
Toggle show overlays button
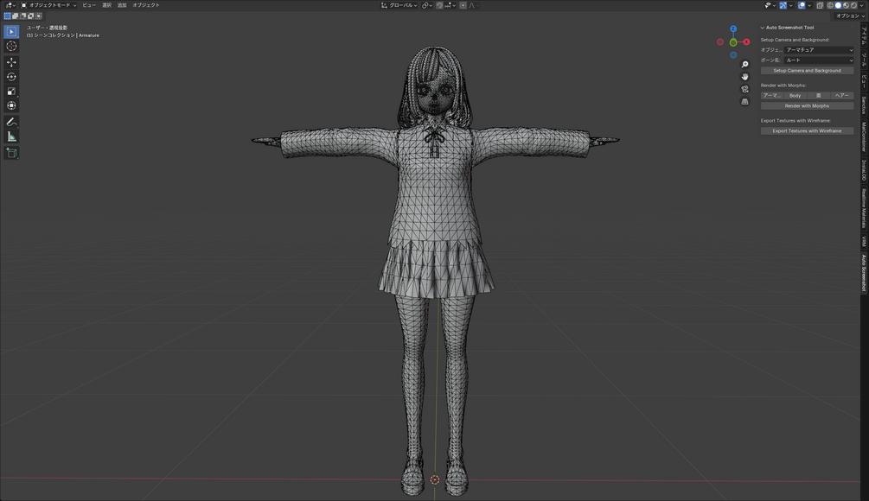(802, 5)
